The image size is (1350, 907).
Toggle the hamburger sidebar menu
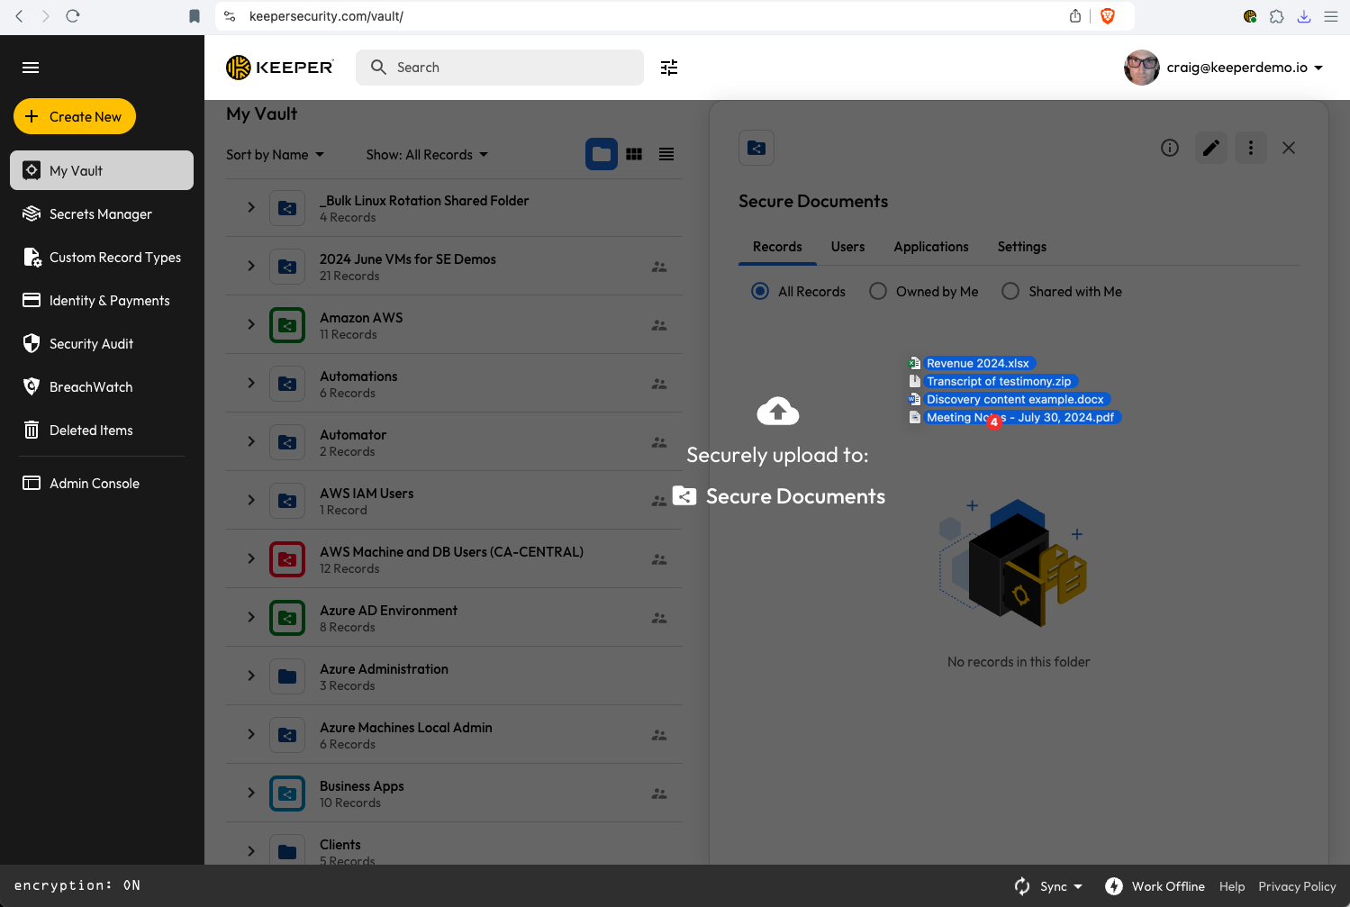[x=31, y=68]
